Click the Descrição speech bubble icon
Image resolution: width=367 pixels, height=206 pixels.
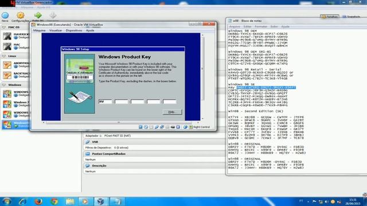click(x=88, y=165)
